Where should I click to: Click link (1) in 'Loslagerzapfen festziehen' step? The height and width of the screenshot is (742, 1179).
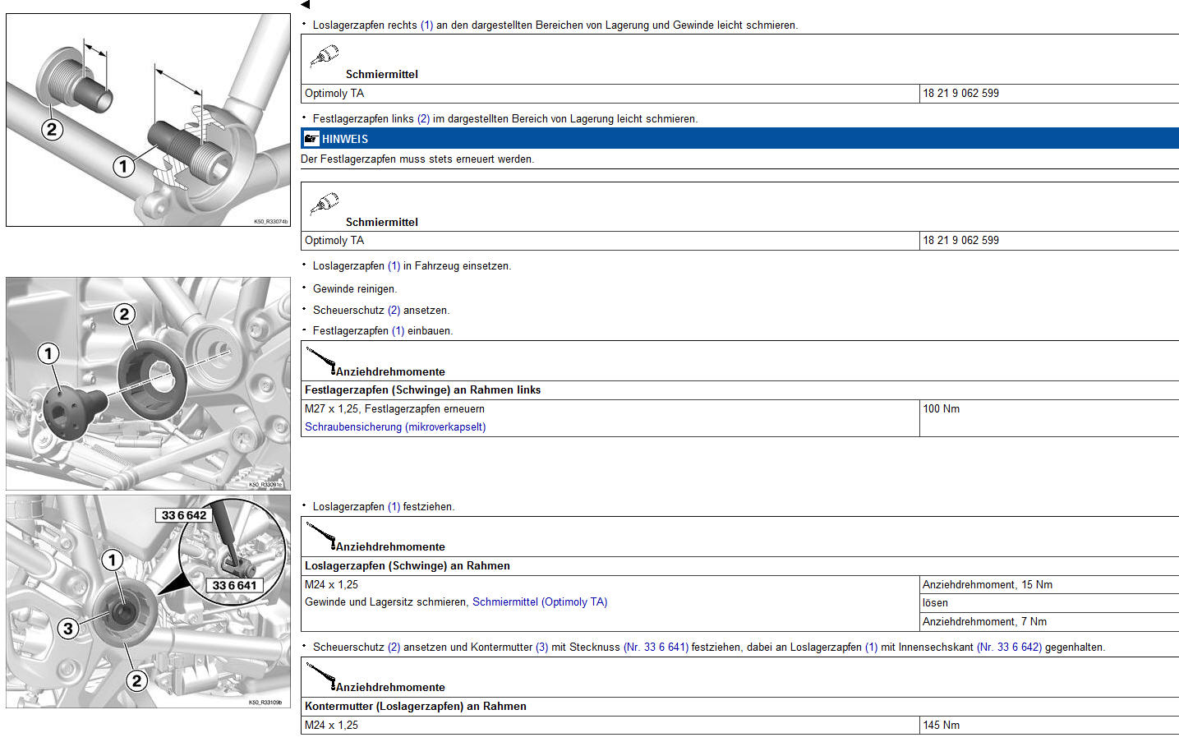tap(394, 507)
